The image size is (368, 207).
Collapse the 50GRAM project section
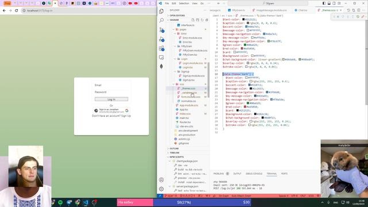pos(174,20)
